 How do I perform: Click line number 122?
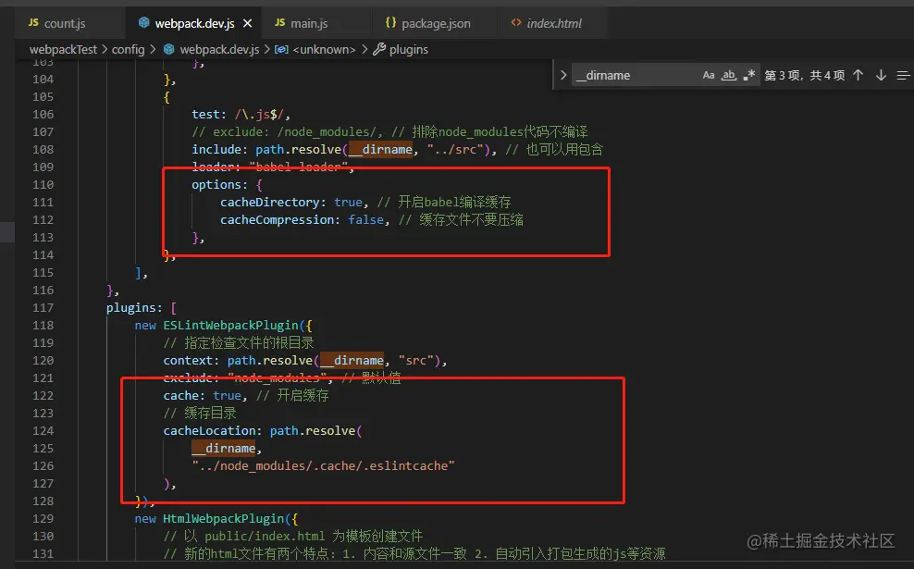[43, 396]
